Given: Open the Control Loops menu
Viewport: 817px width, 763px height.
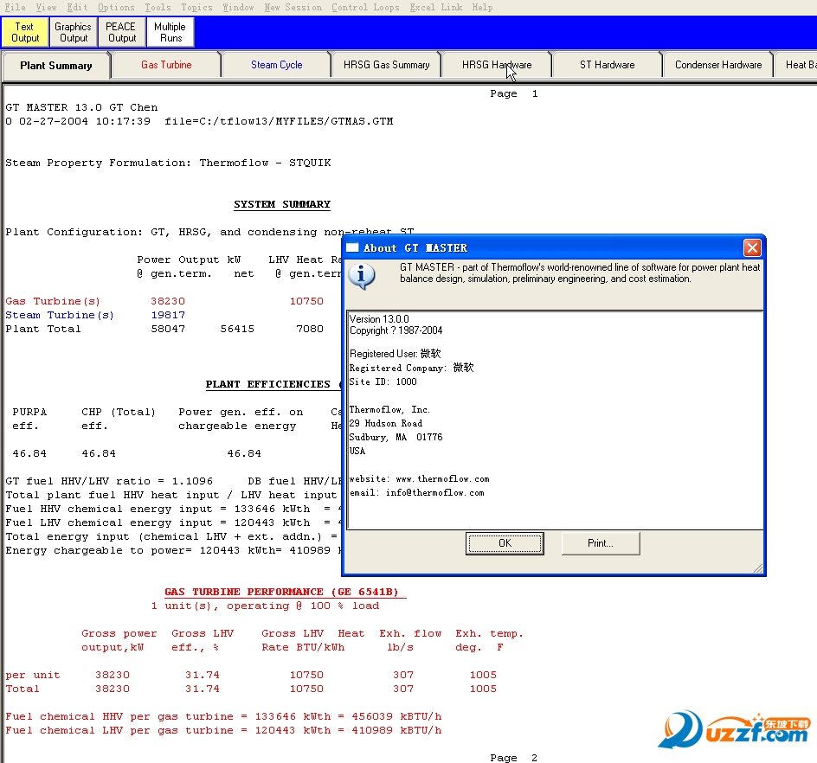Looking at the screenshot, I should tap(365, 7).
